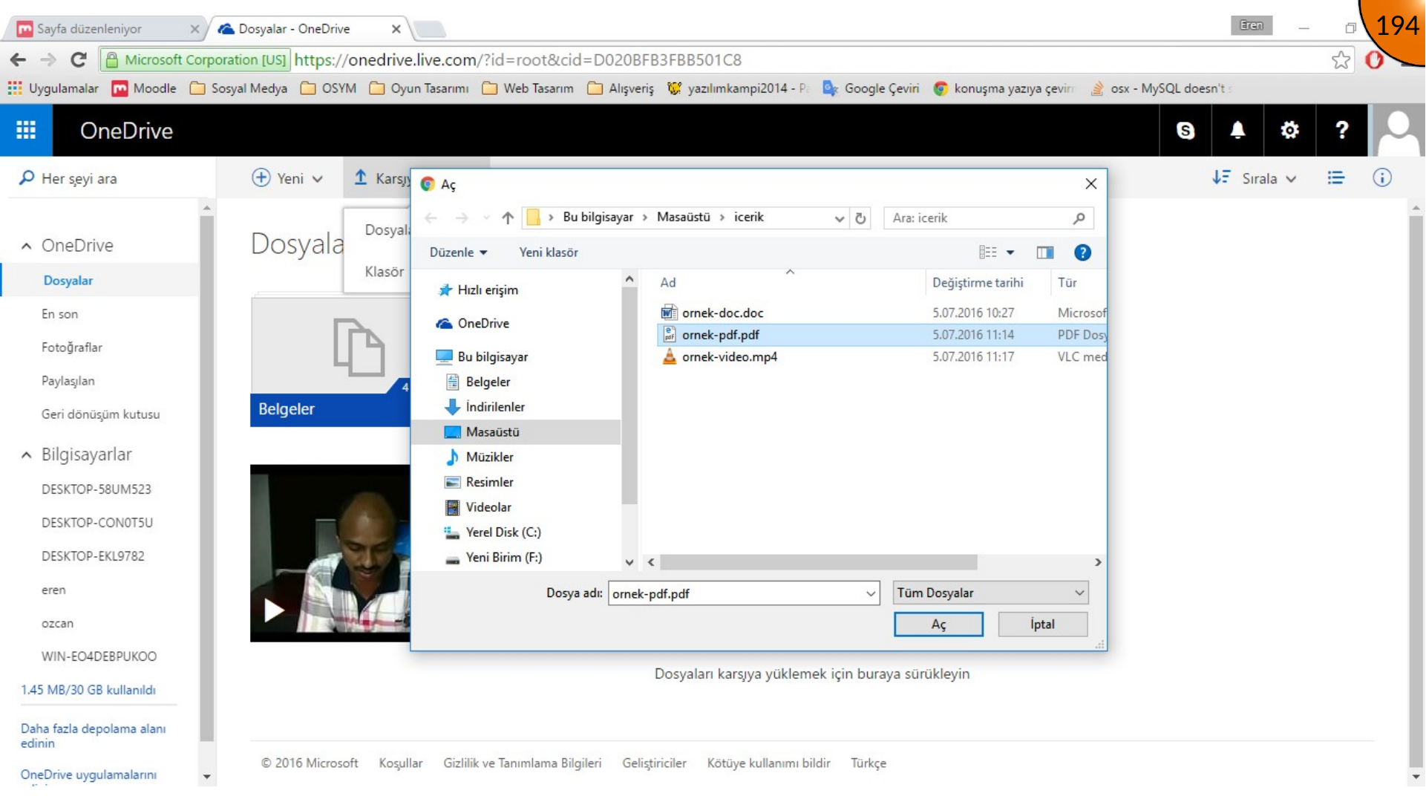Open the help question mark in OneDrive header
Image resolution: width=1426 pixels, height=802 pixels.
point(1341,130)
